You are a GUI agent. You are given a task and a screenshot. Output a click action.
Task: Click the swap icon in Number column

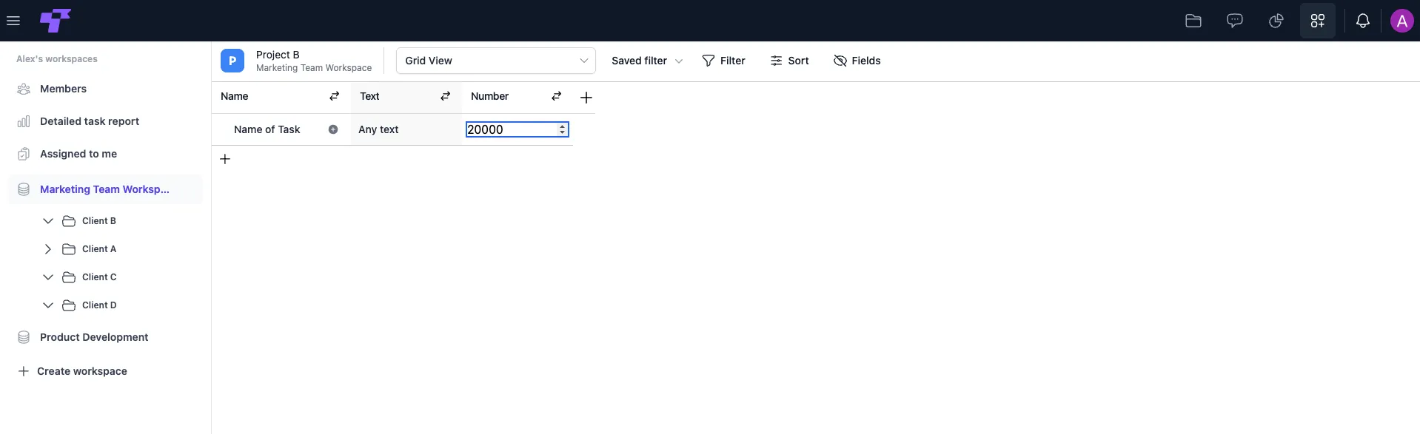pos(557,96)
